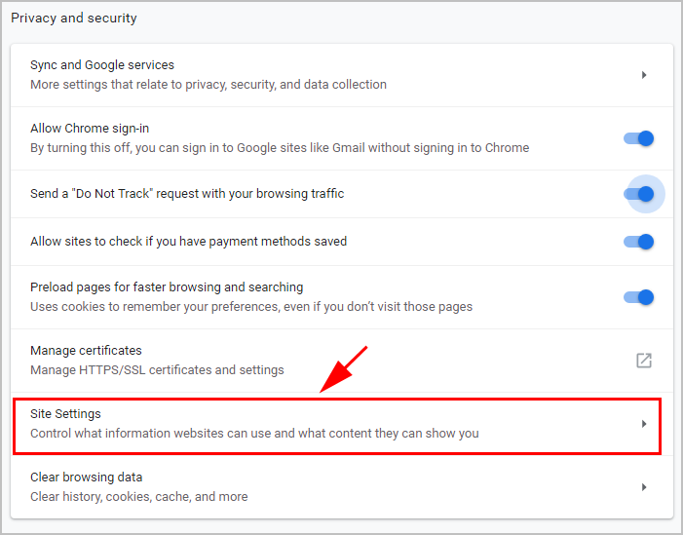Click the Clear browsing data title
This screenshot has width=683, height=535.
click(x=86, y=478)
